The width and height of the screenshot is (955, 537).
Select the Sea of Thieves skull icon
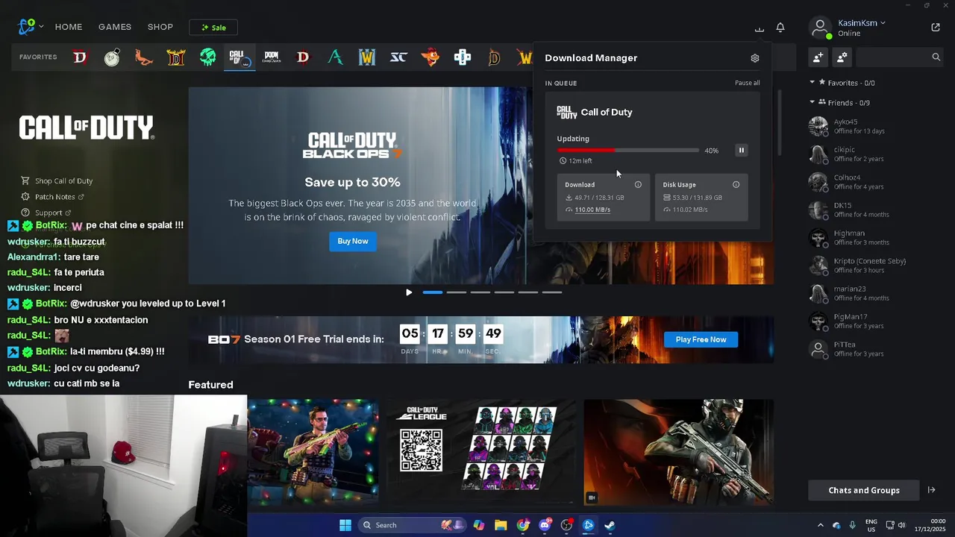point(208,57)
